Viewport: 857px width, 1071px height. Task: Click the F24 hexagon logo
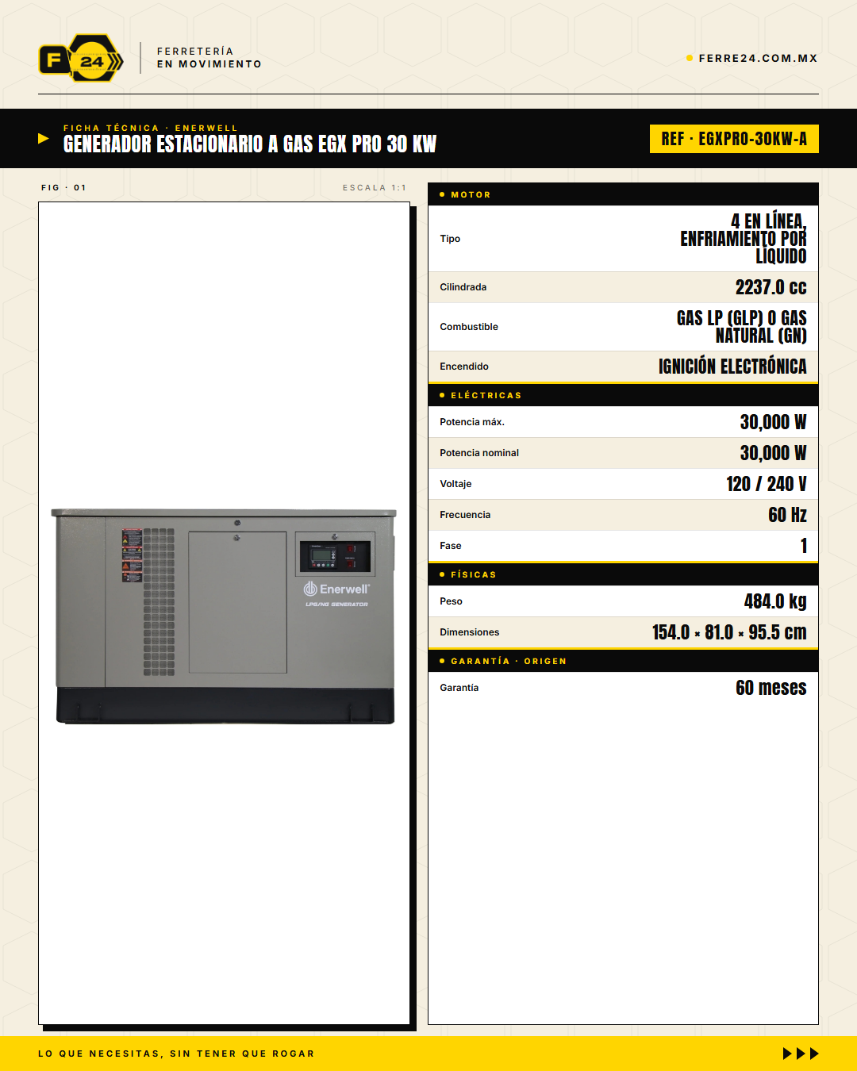(x=81, y=58)
